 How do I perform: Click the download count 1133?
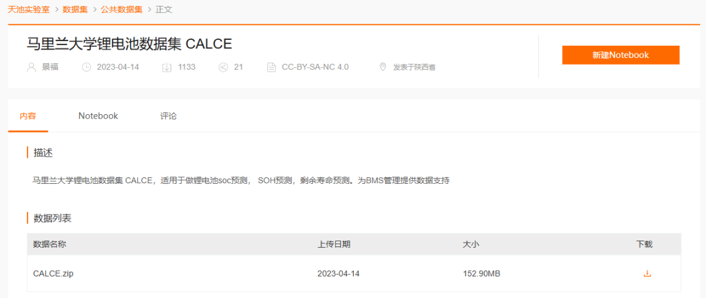(x=186, y=67)
